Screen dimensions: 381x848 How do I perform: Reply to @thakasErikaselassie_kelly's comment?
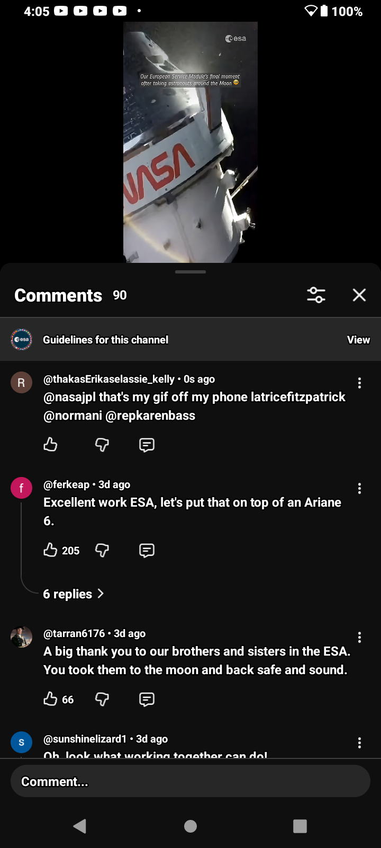click(x=147, y=445)
